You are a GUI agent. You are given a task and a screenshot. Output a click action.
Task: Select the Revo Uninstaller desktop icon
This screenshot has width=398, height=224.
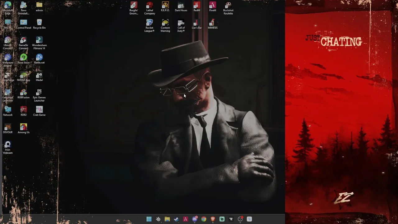click(x=24, y=8)
